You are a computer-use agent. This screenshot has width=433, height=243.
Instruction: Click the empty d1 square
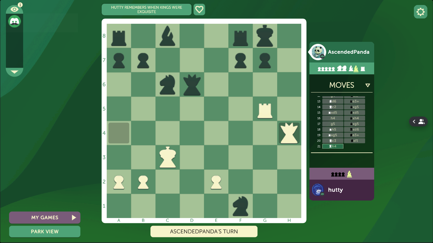pyautogui.click(x=192, y=206)
